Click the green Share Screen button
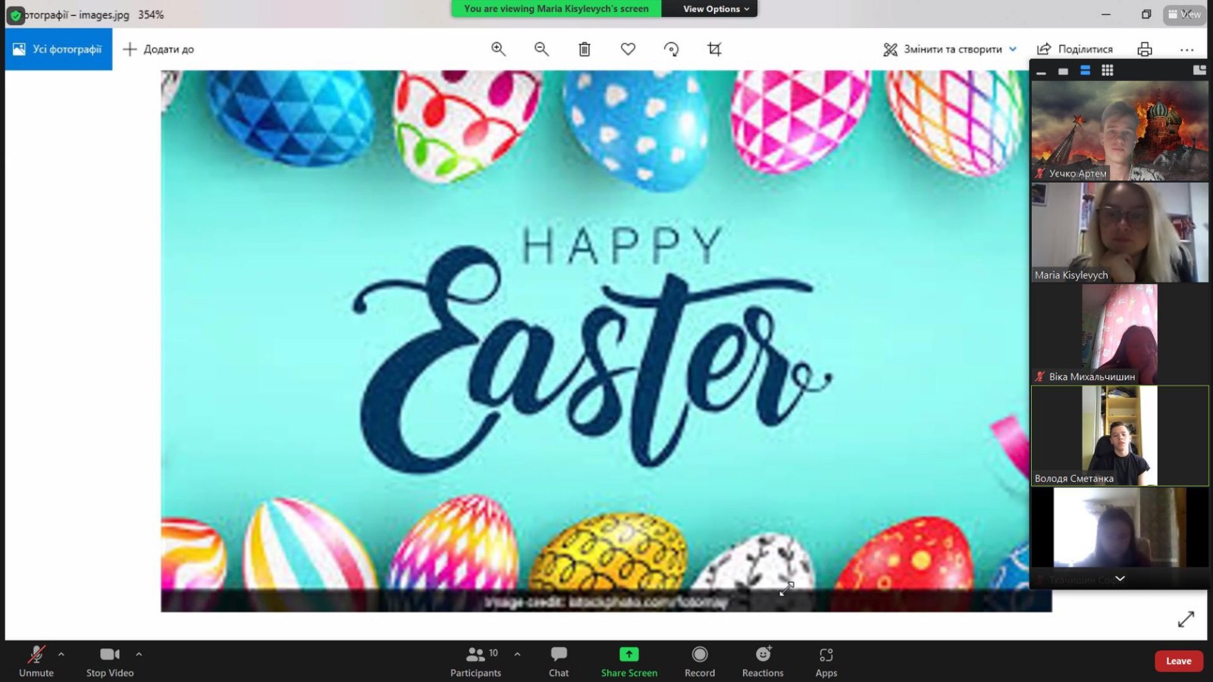Viewport: 1213px width, 682px height. [x=629, y=661]
